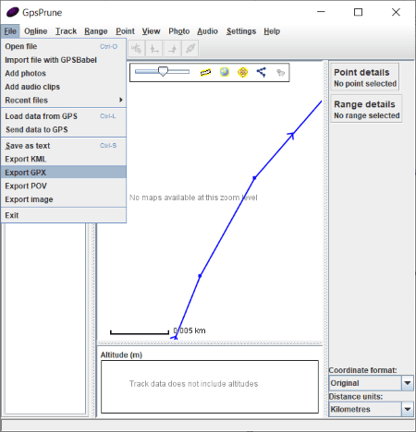
Task: Click inside the Altitude profile chart area
Action: click(210, 387)
